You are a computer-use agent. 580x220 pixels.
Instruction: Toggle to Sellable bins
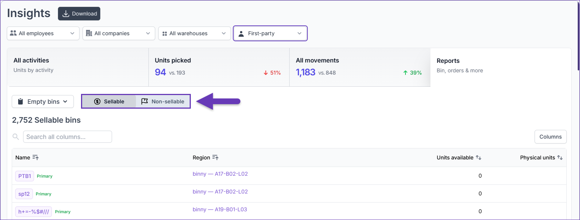[x=109, y=101]
